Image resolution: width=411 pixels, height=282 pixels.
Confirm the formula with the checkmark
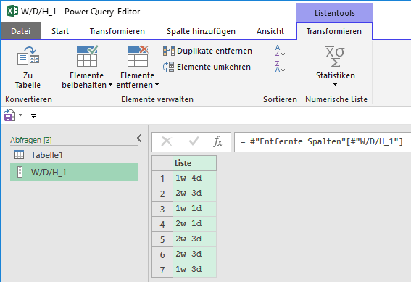(x=194, y=142)
